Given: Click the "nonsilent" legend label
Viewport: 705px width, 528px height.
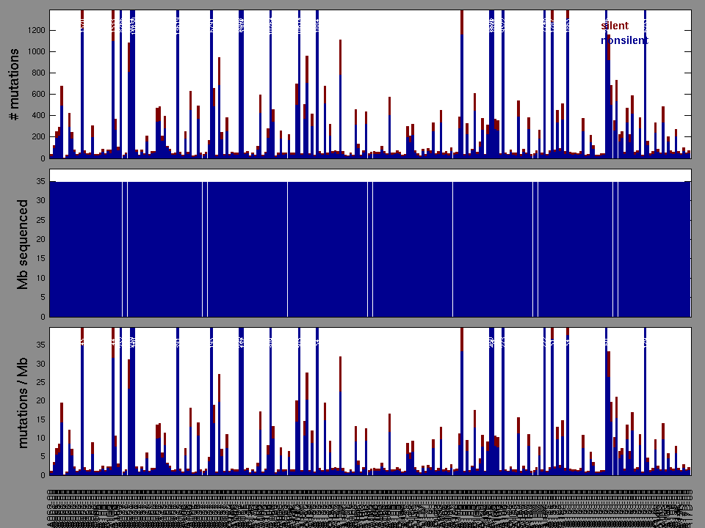Looking at the screenshot, I should [x=624, y=40].
